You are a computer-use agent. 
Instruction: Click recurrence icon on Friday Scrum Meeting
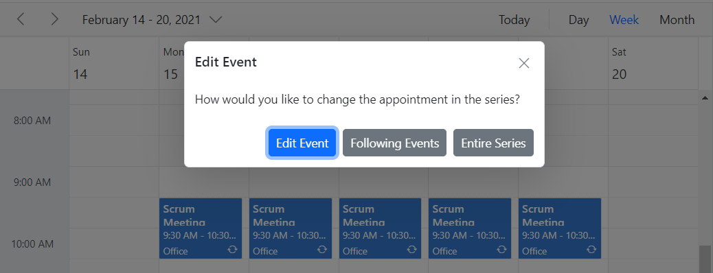[x=591, y=250]
